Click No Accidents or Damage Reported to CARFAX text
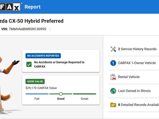 [x=59, y=64]
